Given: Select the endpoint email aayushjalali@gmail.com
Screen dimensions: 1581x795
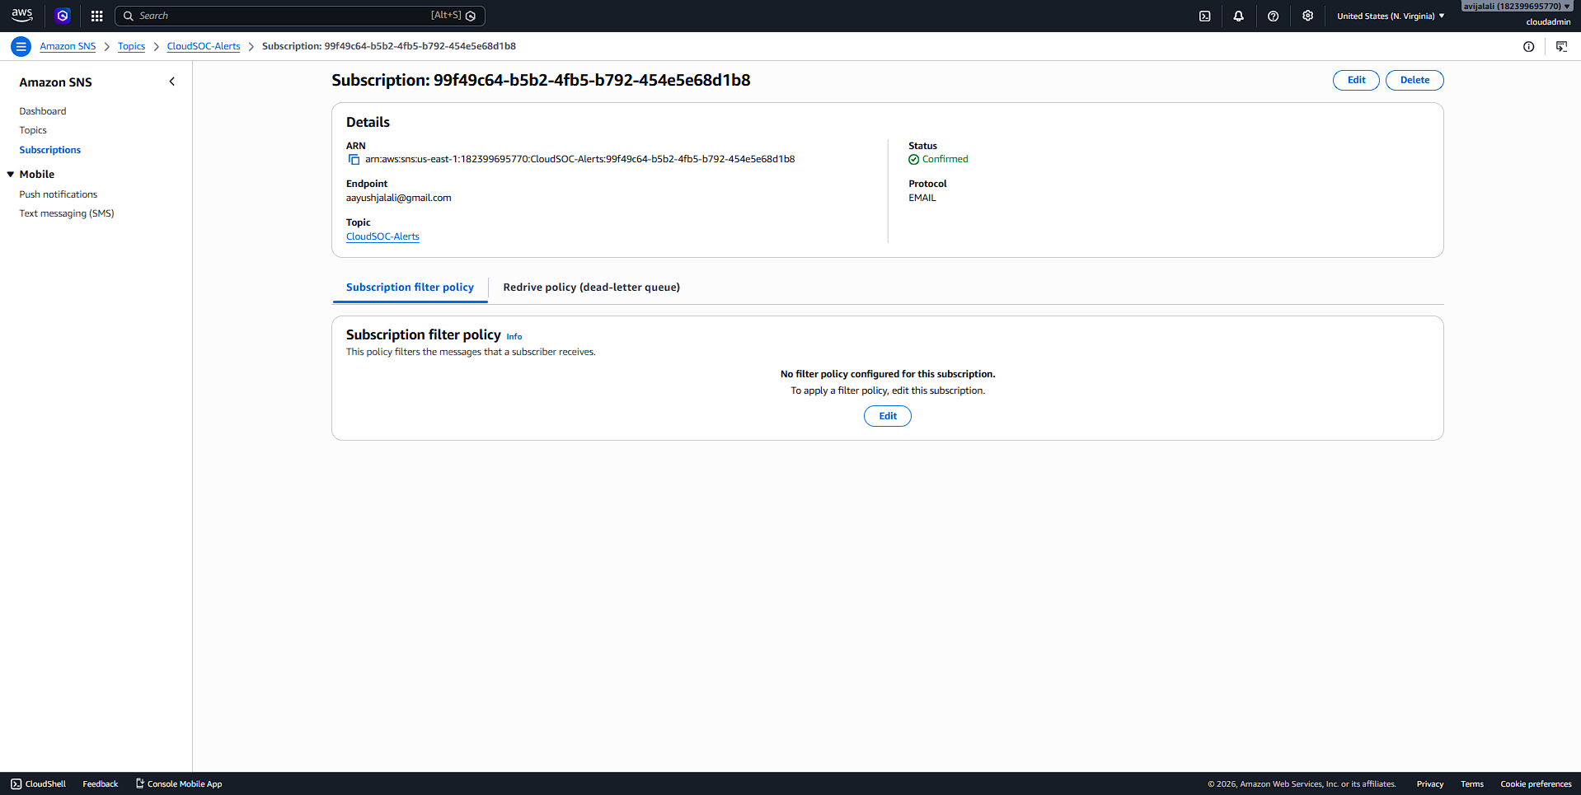Looking at the screenshot, I should tap(399, 198).
